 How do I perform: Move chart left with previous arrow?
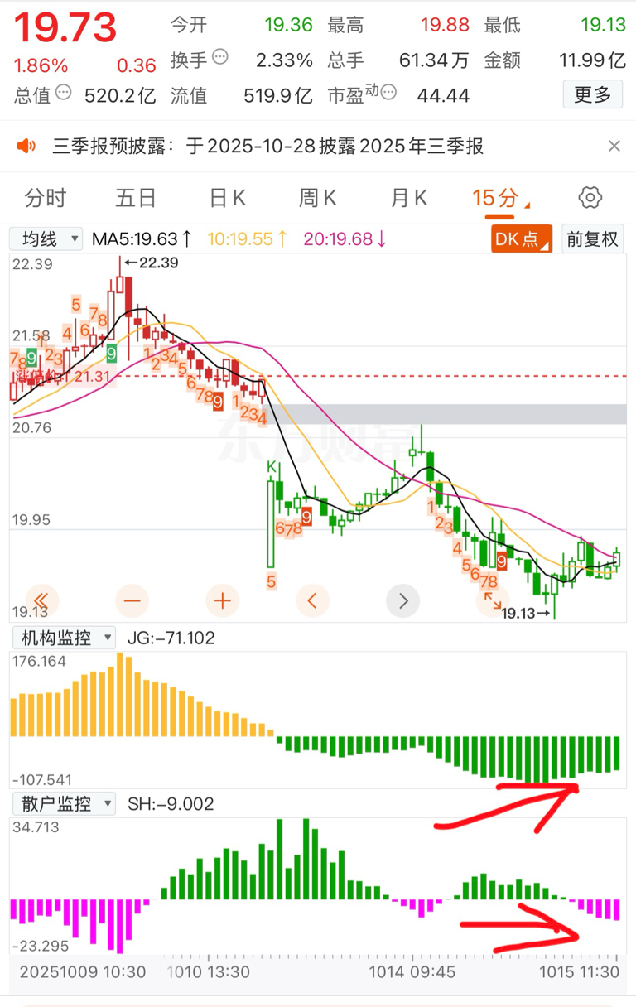click(312, 600)
